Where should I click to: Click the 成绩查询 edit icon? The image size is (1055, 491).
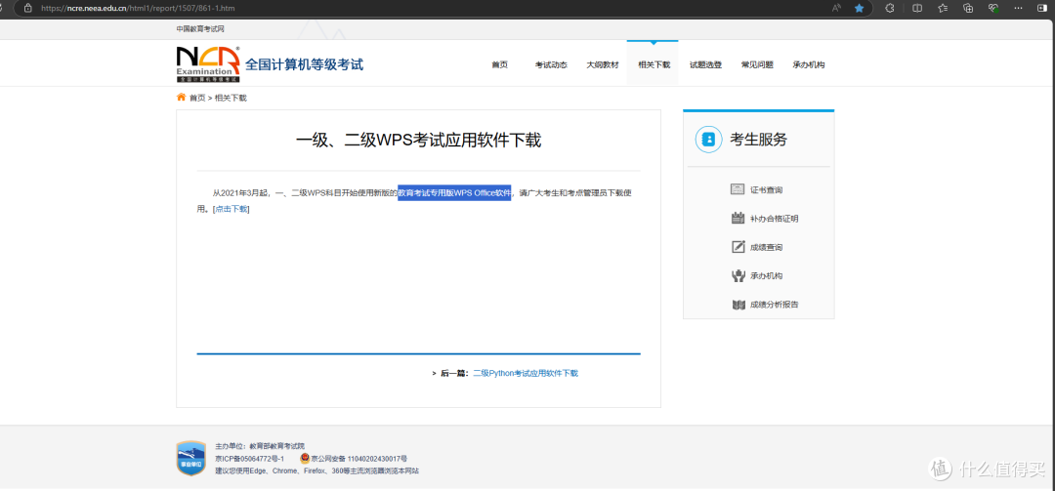click(x=738, y=247)
